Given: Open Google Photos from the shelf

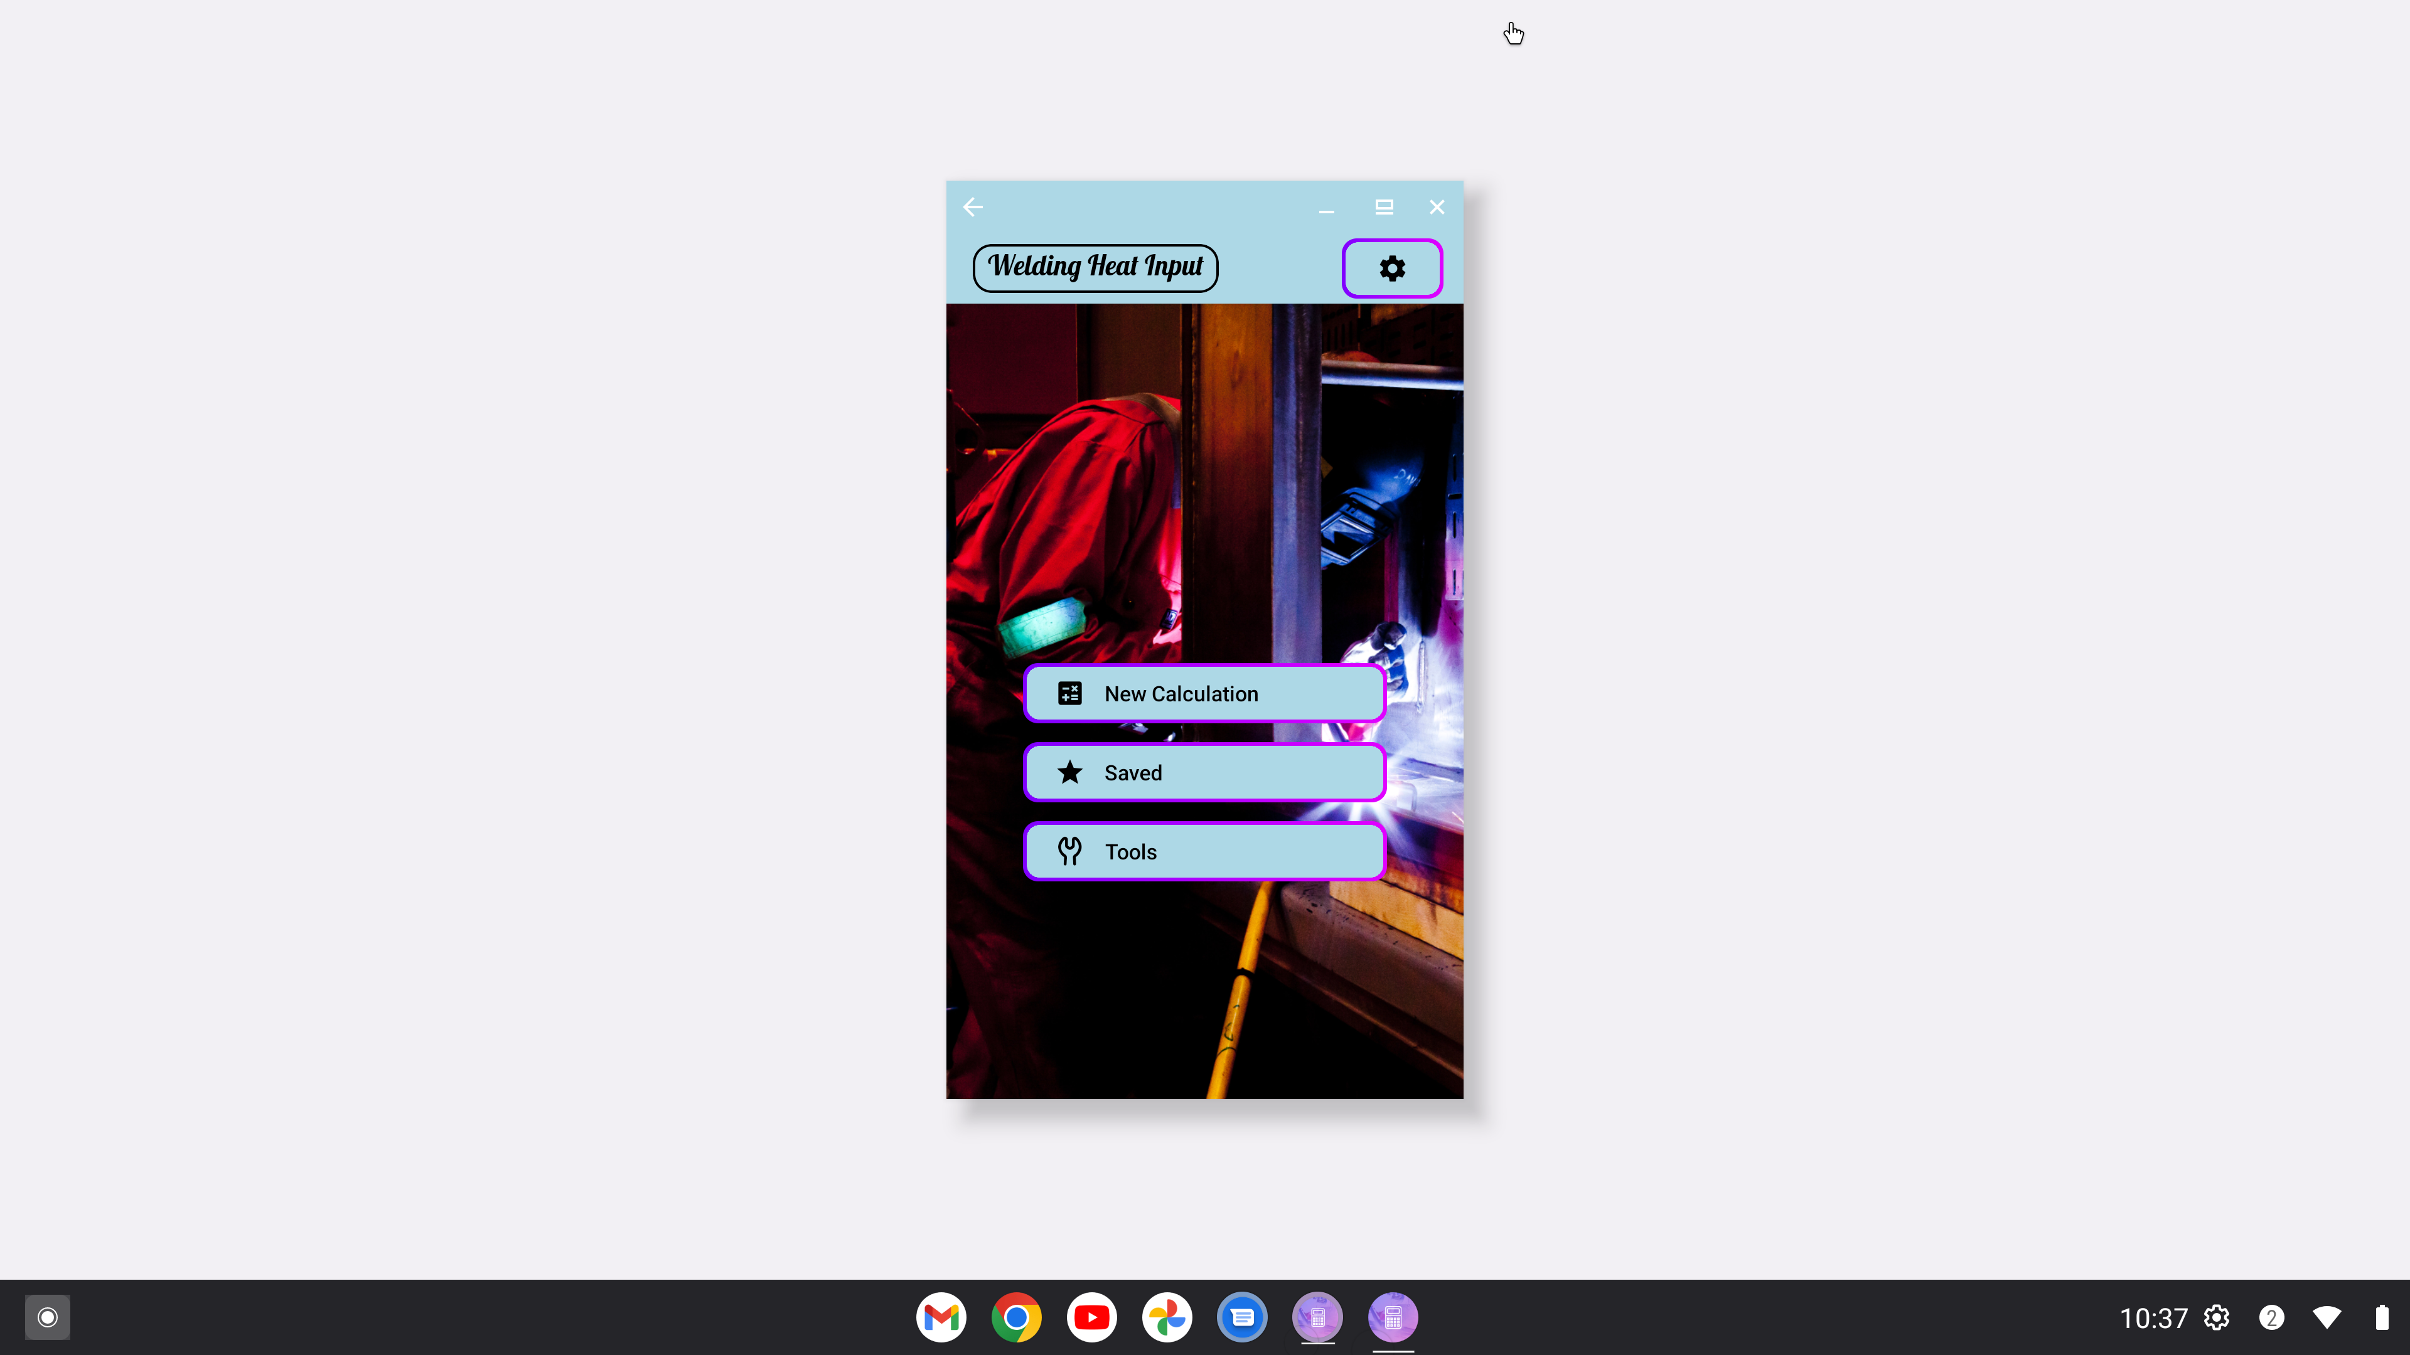Looking at the screenshot, I should pyautogui.click(x=1167, y=1317).
